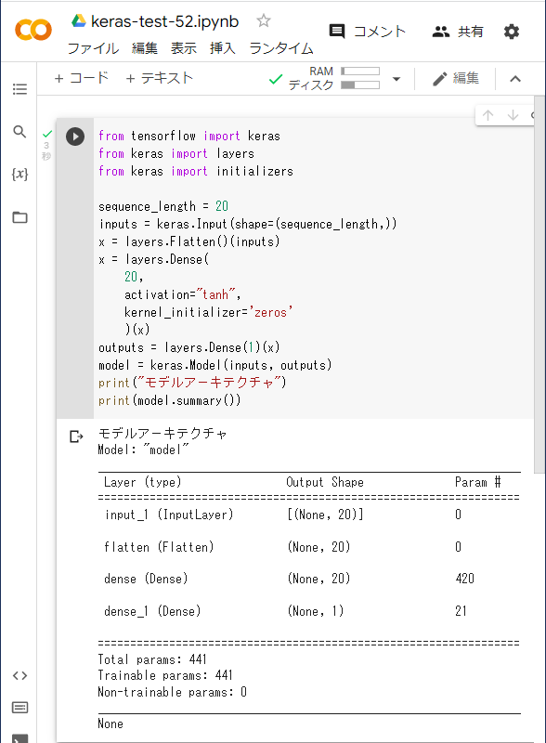Screen dimensions: 546x743
Task: Click the vertical scrollbar on the right
Action: pos(539,284)
